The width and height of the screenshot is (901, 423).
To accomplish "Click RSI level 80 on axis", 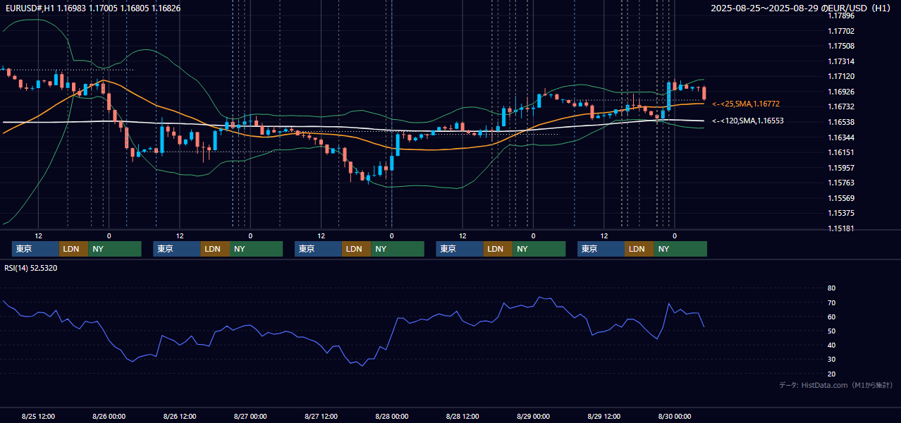I will click(x=831, y=288).
